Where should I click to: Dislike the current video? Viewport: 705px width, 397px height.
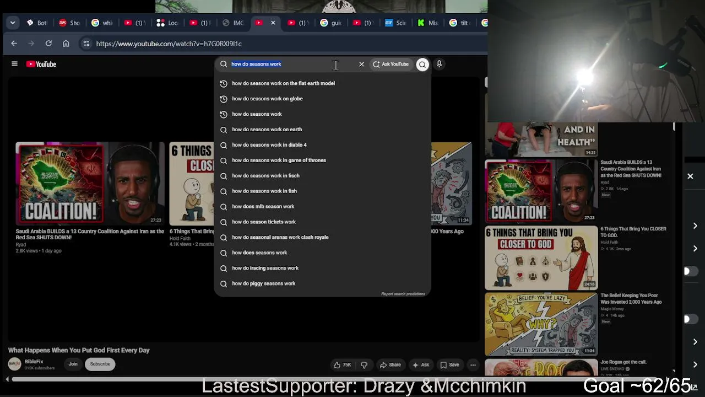point(364,364)
